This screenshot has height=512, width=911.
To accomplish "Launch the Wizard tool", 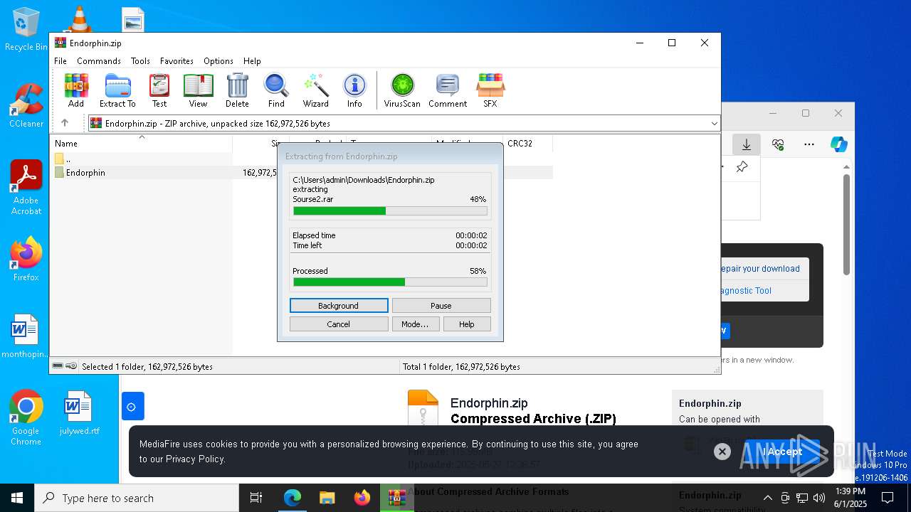I will [x=315, y=90].
